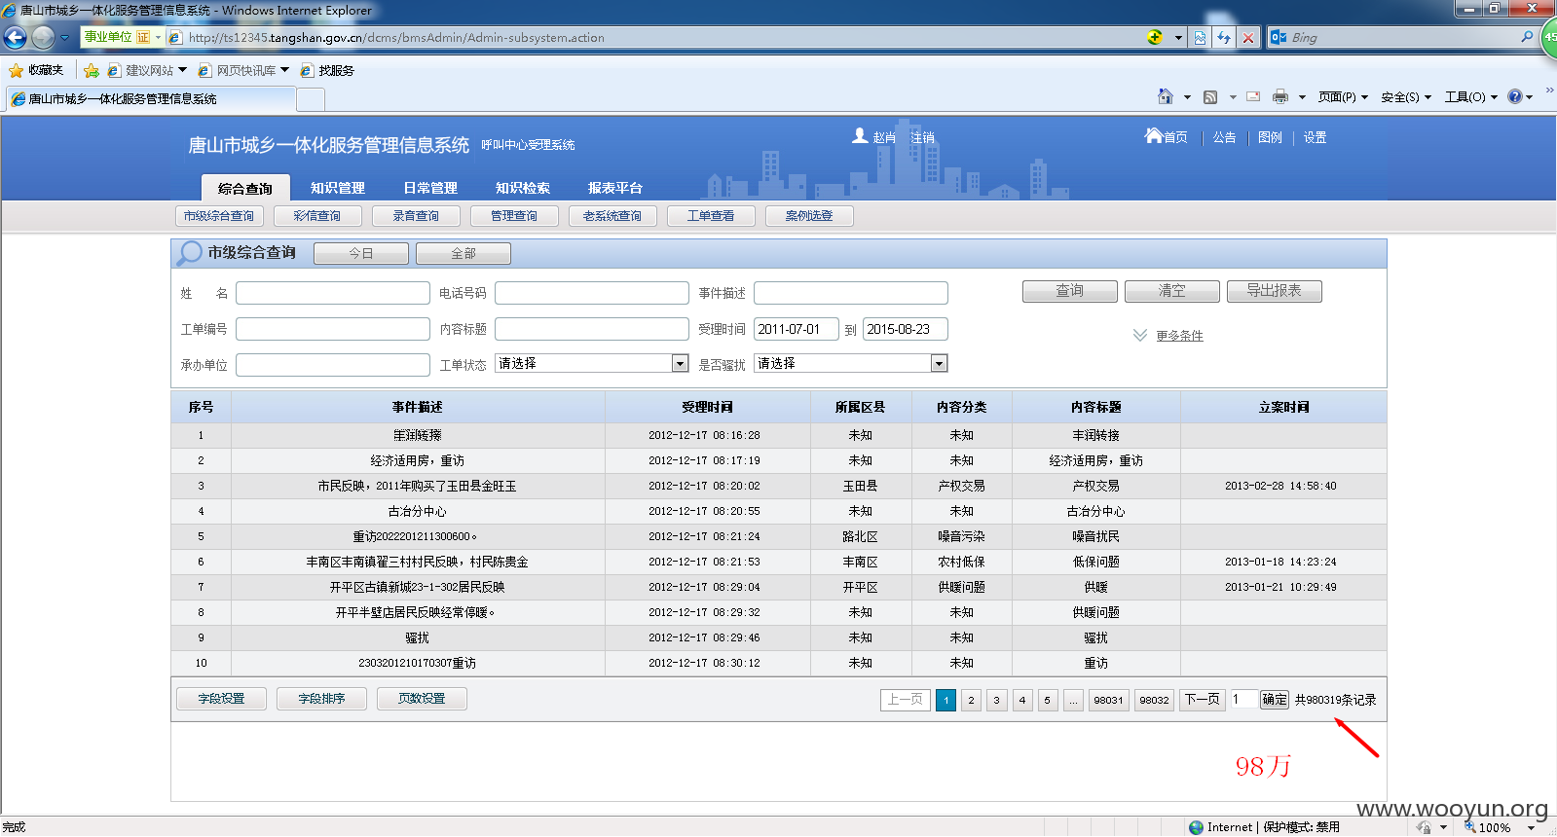Switch to the 日常管理 tab

tap(430, 188)
